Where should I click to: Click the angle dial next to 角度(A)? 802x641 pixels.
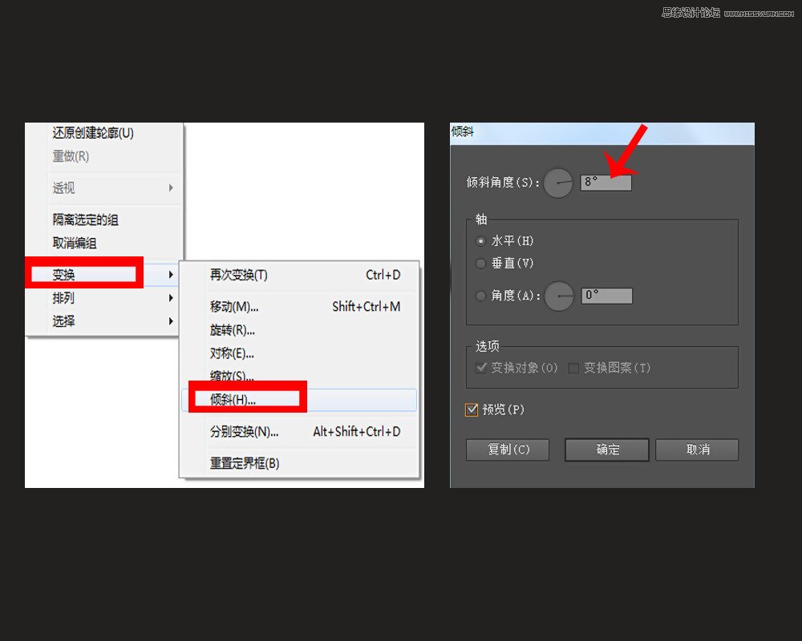pyautogui.click(x=558, y=295)
